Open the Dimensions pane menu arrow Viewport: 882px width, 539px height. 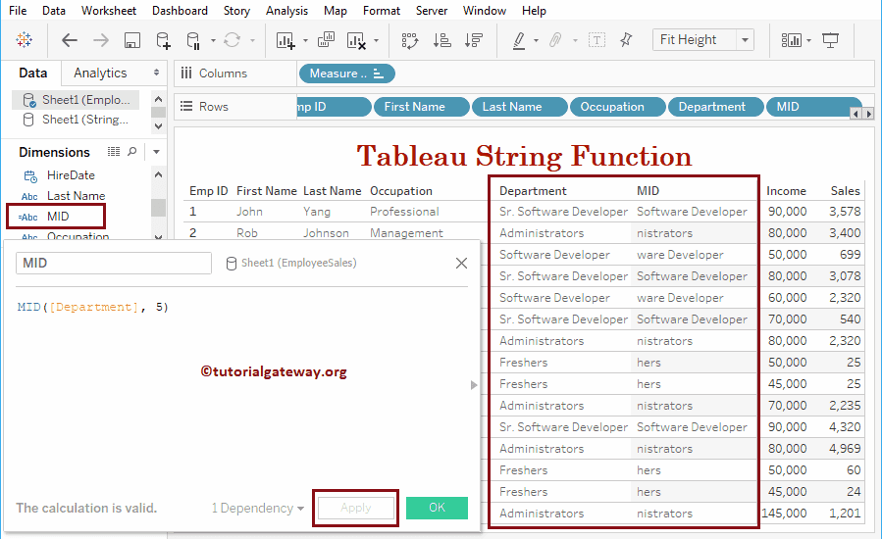point(156,152)
